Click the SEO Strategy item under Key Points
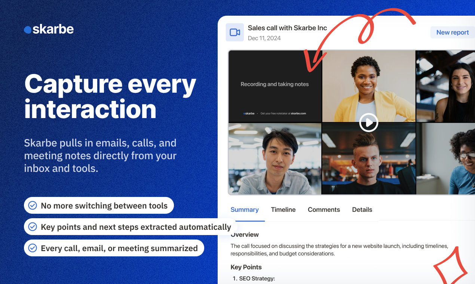The width and height of the screenshot is (475, 284). [x=257, y=278]
